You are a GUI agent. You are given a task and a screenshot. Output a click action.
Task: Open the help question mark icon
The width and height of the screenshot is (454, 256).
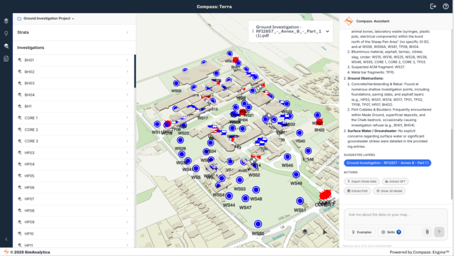tap(445, 7)
